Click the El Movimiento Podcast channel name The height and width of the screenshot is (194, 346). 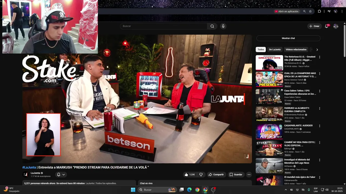(x=294, y=115)
